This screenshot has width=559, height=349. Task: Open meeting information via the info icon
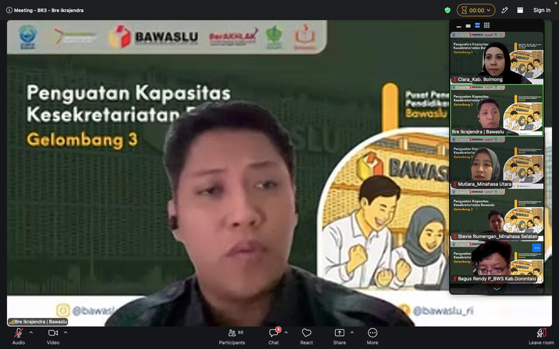coord(9,10)
